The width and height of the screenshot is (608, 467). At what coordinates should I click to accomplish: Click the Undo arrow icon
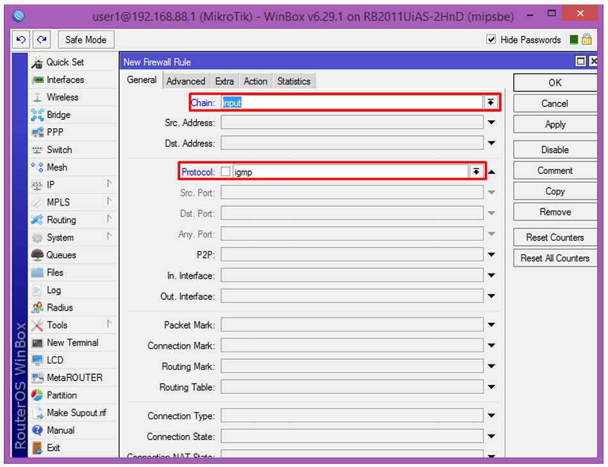[x=21, y=40]
